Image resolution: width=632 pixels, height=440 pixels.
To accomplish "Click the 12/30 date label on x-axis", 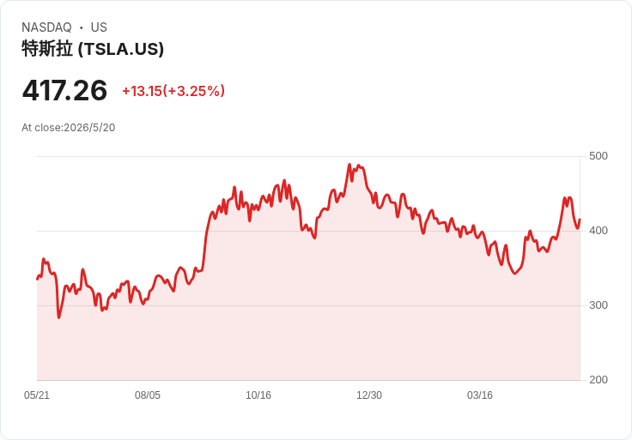I will (x=369, y=395).
